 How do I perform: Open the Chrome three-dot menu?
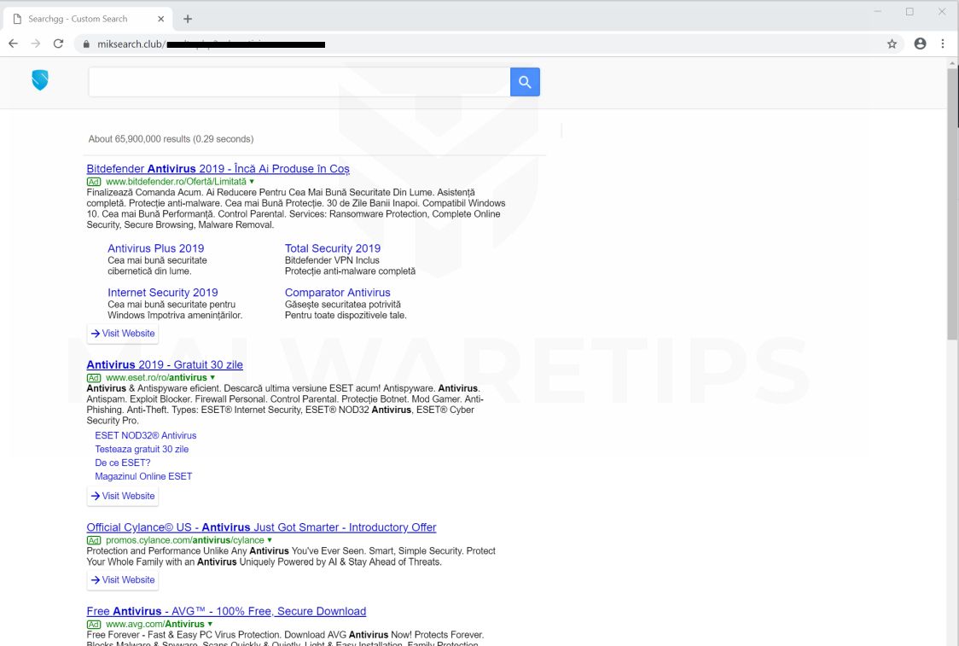(943, 44)
